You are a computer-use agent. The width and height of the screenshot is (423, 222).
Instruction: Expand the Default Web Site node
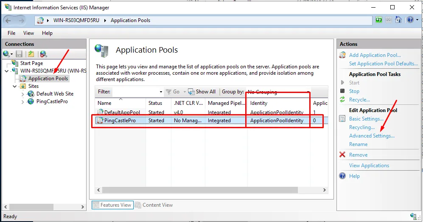click(x=22, y=94)
